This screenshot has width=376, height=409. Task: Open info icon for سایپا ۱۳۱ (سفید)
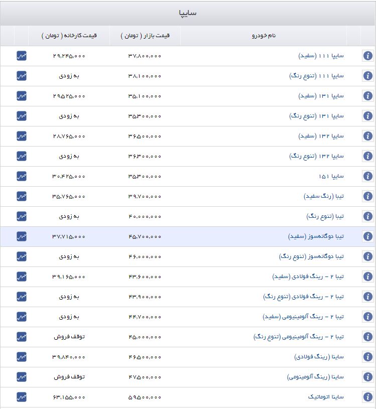367,96
